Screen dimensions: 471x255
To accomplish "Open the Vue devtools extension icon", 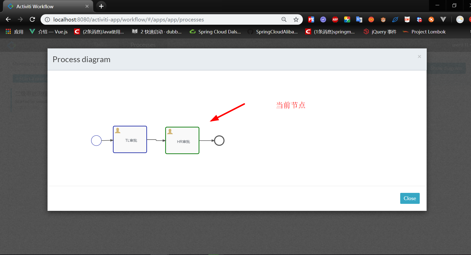I will coord(443,19).
